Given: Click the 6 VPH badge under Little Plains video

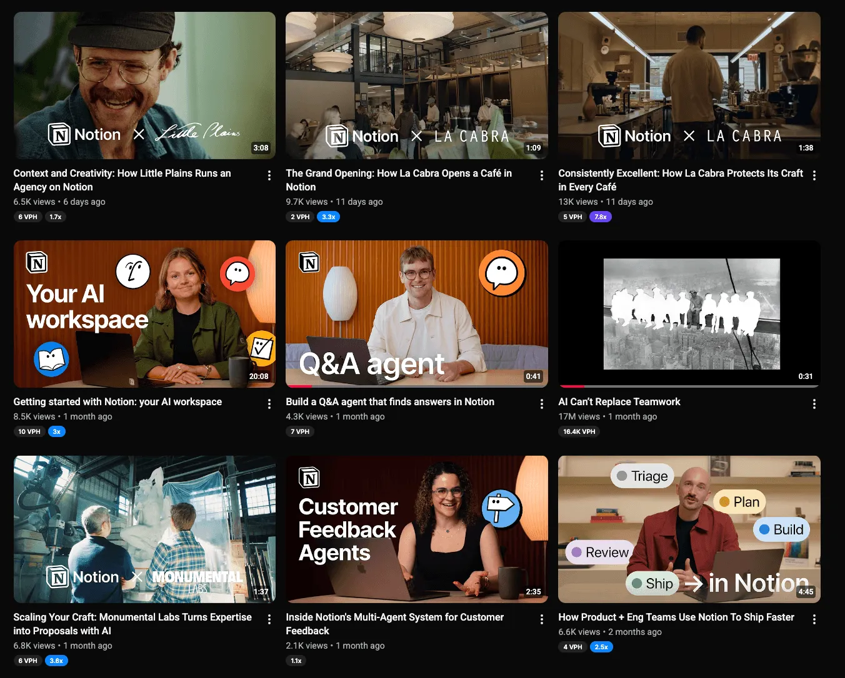Looking at the screenshot, I should pos(27,217).
